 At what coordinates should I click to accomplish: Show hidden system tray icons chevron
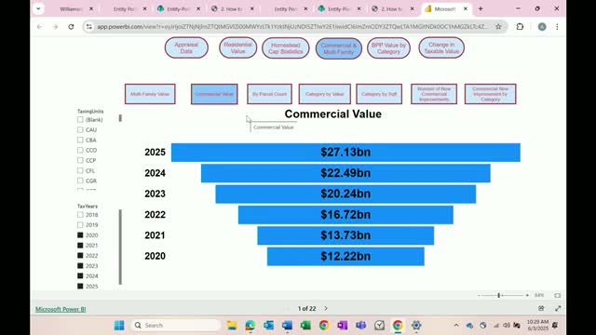(x=456, y=325)
